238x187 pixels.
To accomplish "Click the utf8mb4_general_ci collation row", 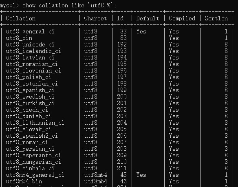I will pyautogui.click(x=117, y=175).
